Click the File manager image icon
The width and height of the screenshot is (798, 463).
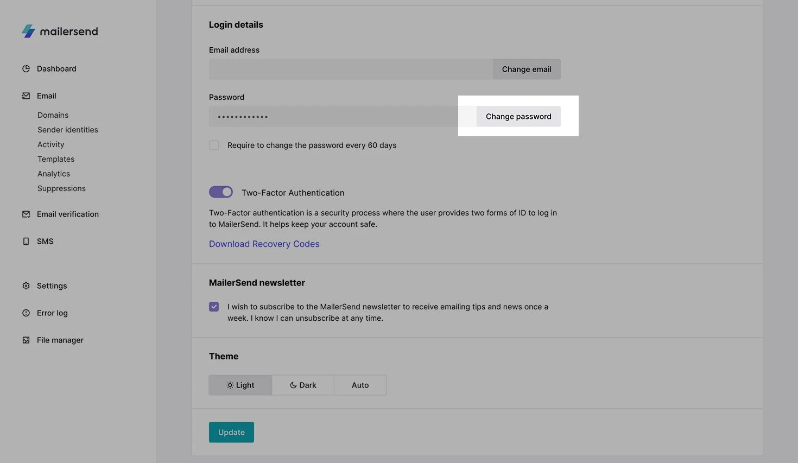pos(26,340)
